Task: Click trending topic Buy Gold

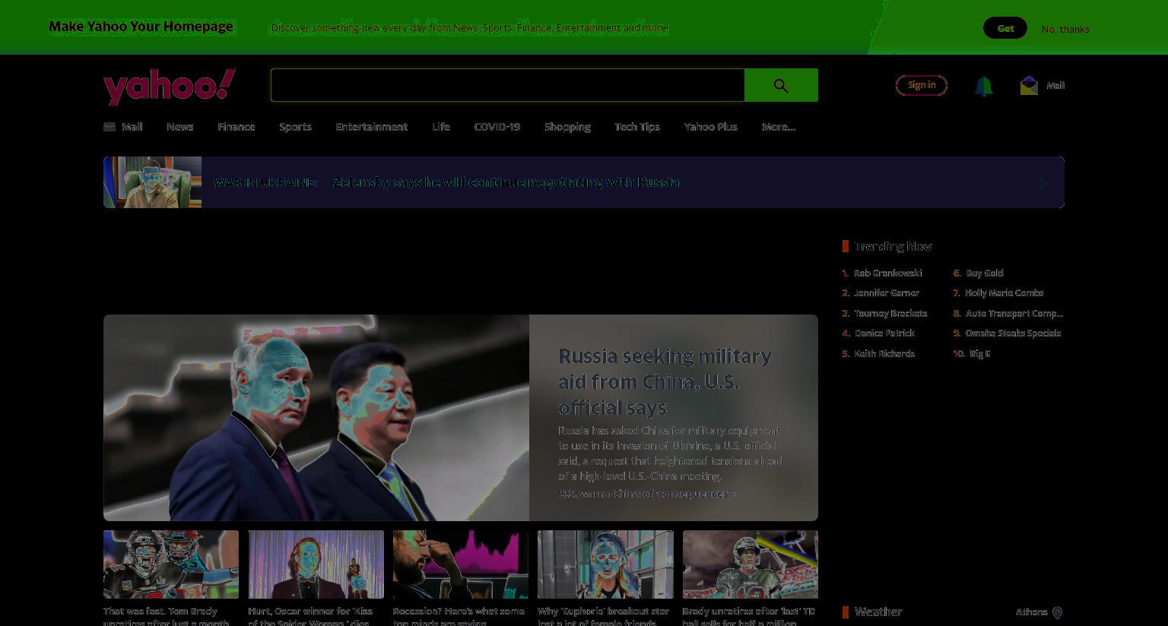Action: 984,273
